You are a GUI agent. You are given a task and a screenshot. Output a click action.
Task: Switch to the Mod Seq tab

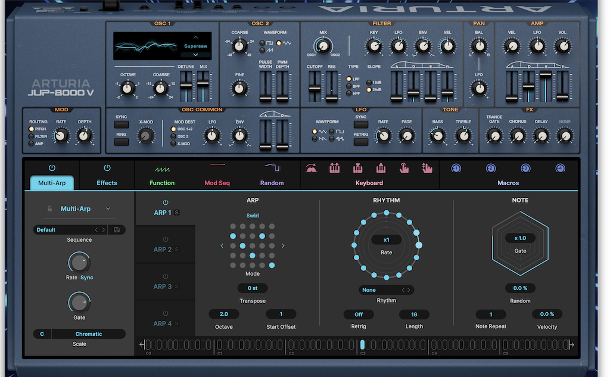[x=217, y=183]
